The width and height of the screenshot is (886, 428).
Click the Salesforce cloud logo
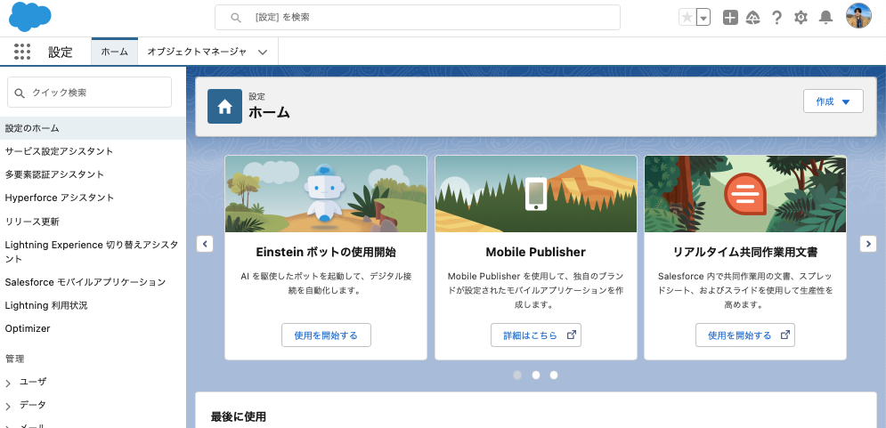click(x=30, y=17)
